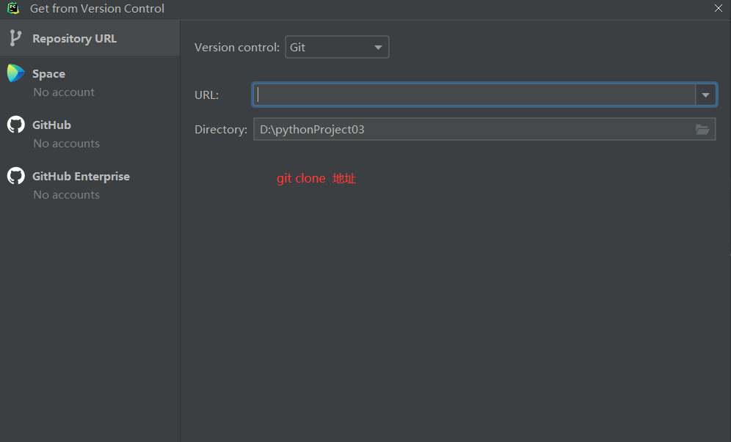Viewport: 731px width, 442px height.
Task: Choose the GitHub Enterprise tab label
Action: 81,176
